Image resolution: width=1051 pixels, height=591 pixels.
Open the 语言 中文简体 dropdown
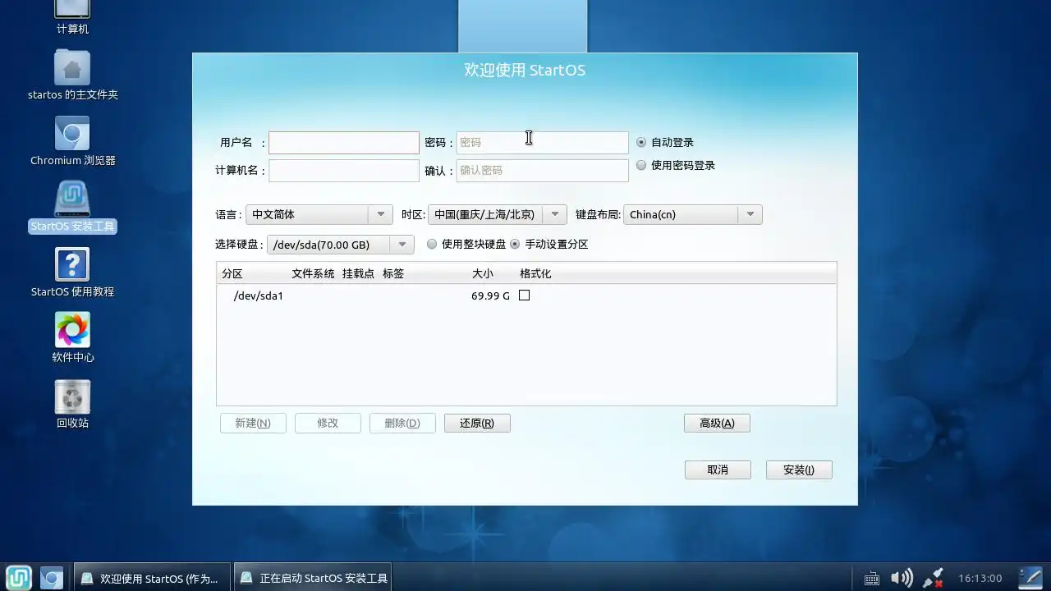319,214
